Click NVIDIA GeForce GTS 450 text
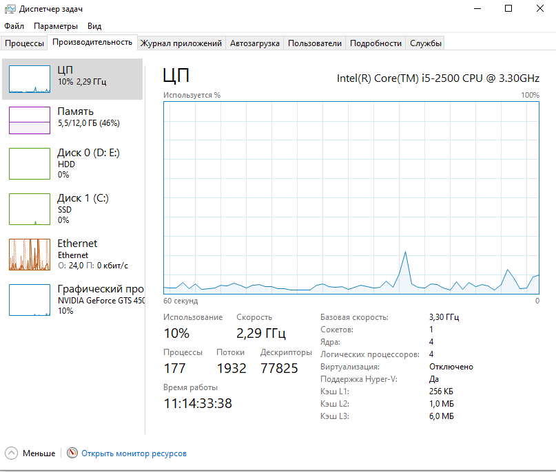Screen dimensions: 556x472 click(x=101, y=301)
